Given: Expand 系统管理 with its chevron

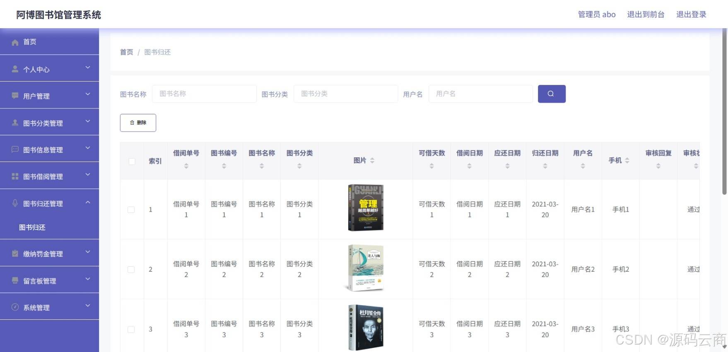Looking at the screenshot, I should 88,306.
